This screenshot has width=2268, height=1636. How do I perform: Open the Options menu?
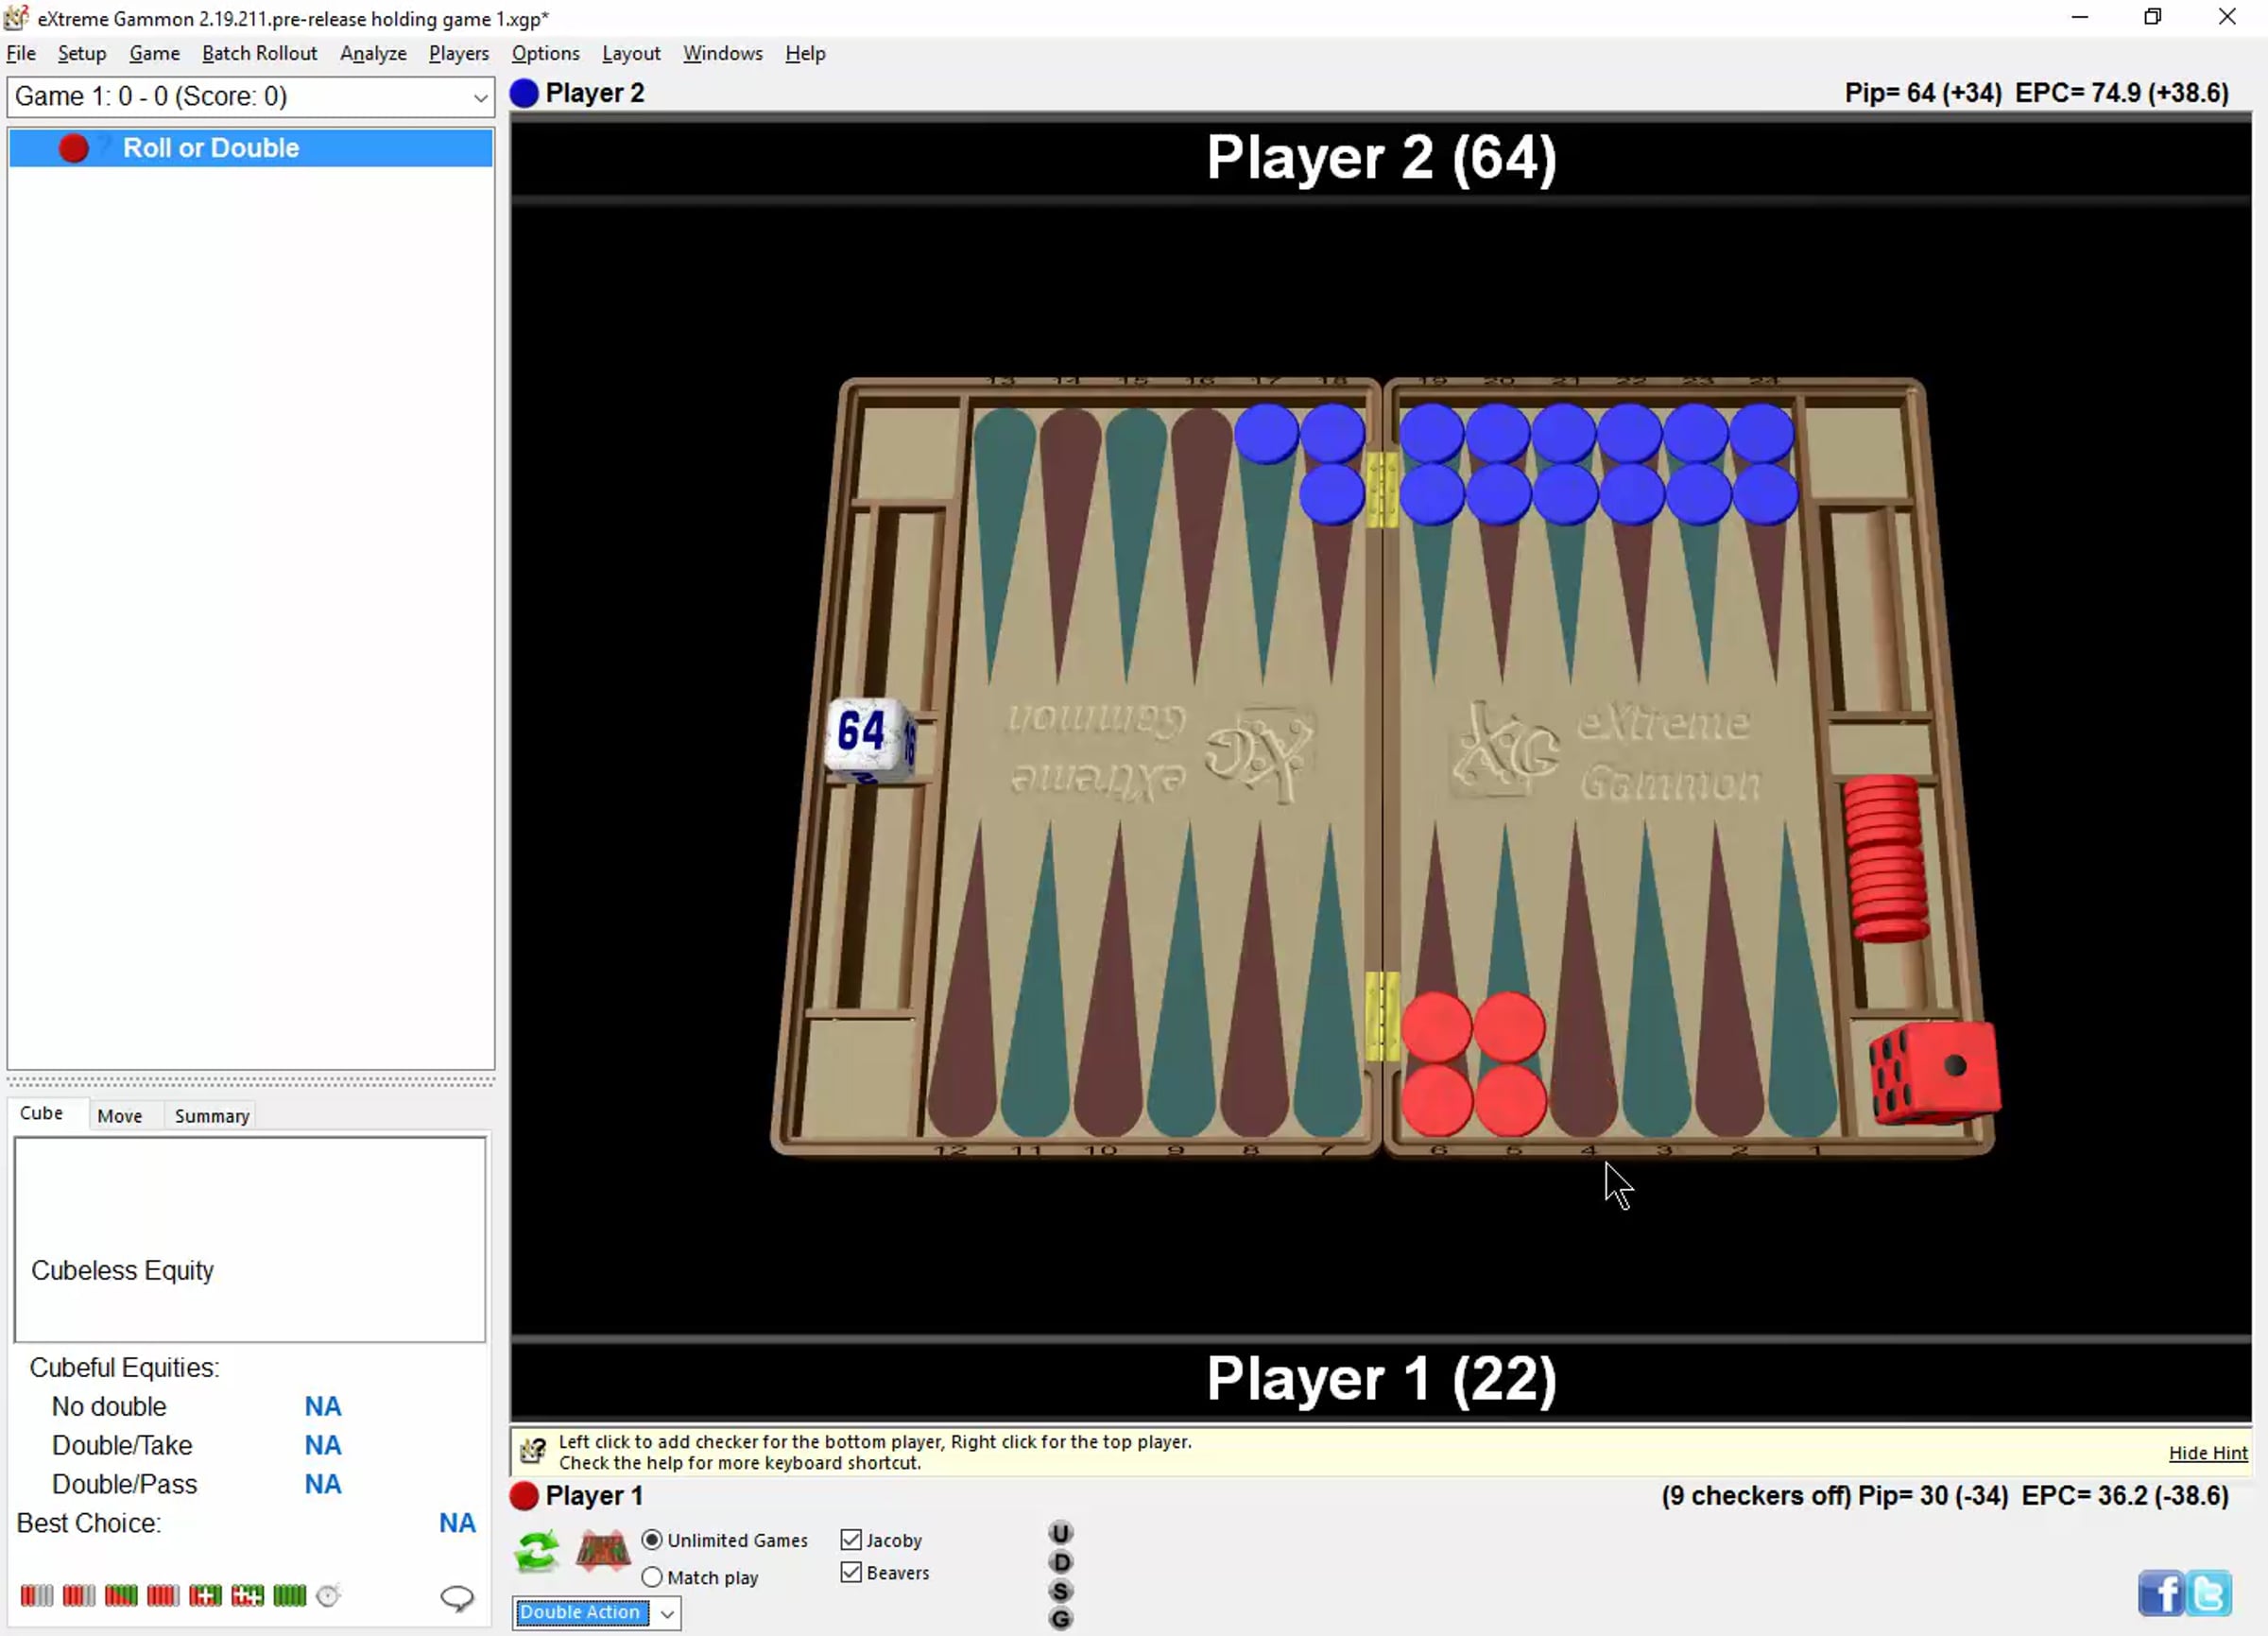546,54
